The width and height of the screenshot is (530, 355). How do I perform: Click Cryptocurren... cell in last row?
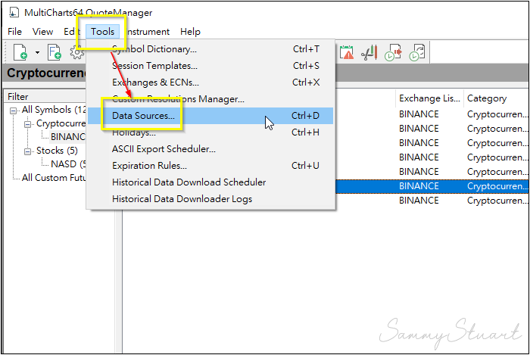coord(496,201)
